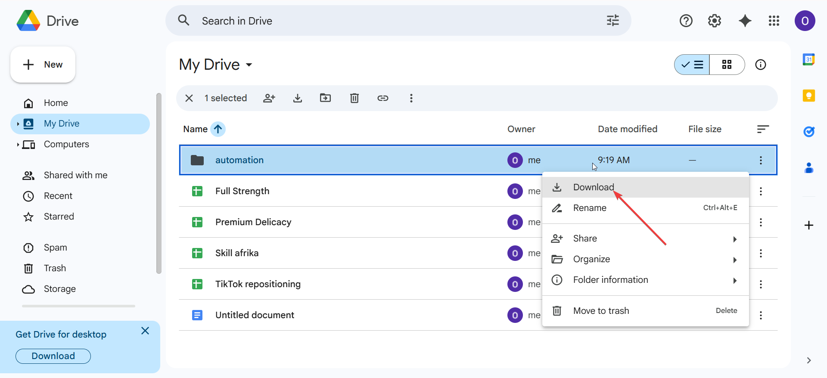Expand the Computers tree item
Screen dimensions: 827x378
point(18,145)
